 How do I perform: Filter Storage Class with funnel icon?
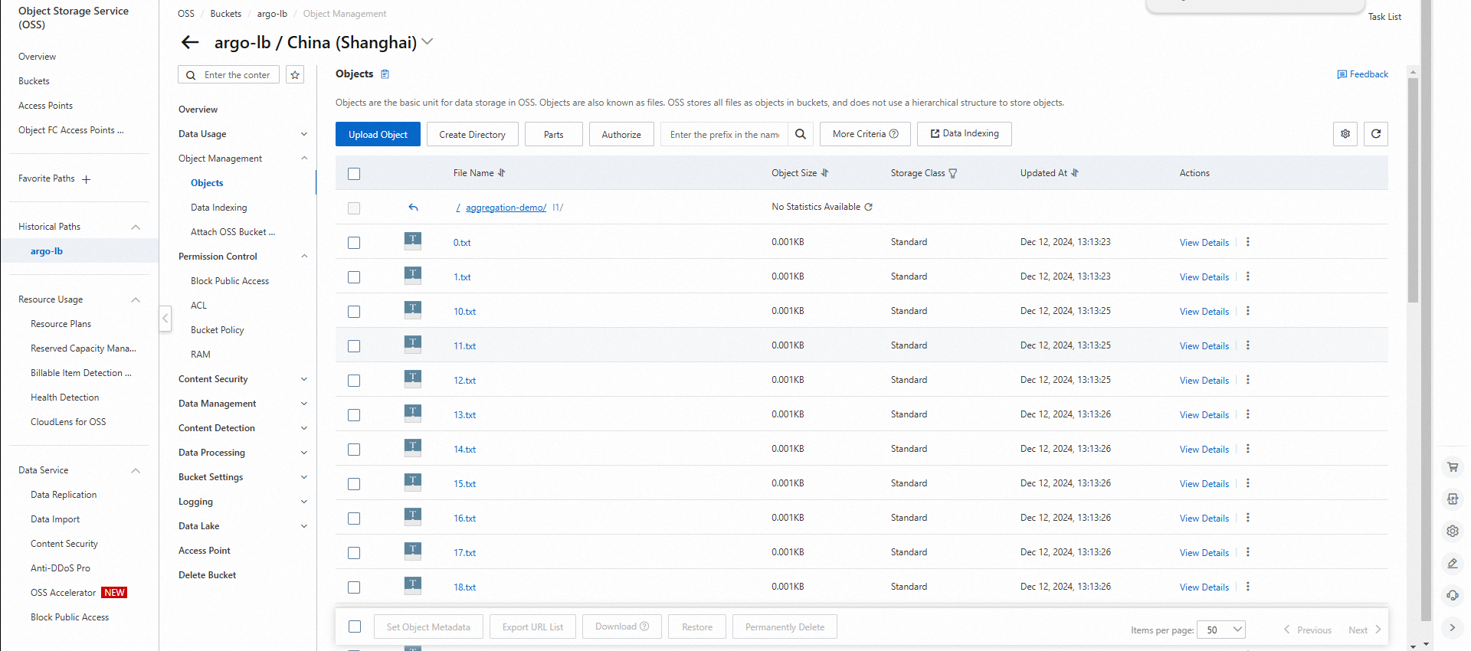[953, 174]
